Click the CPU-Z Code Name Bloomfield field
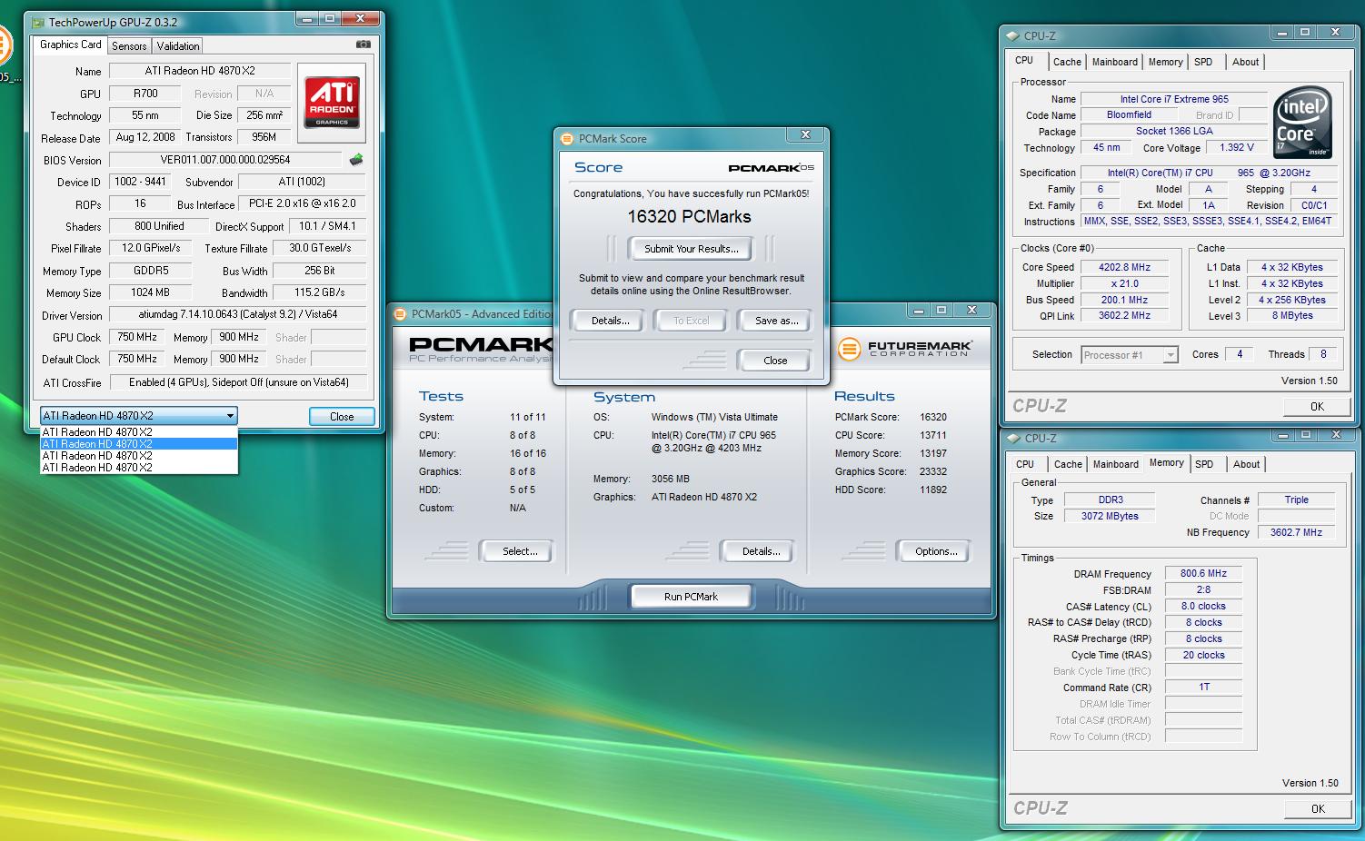Viewport: 1365px width, 841px height. point(1129,115)
